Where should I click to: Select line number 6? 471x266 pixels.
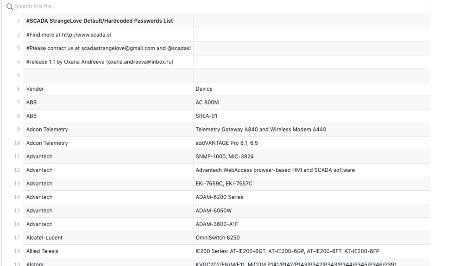tap(19, 89)
